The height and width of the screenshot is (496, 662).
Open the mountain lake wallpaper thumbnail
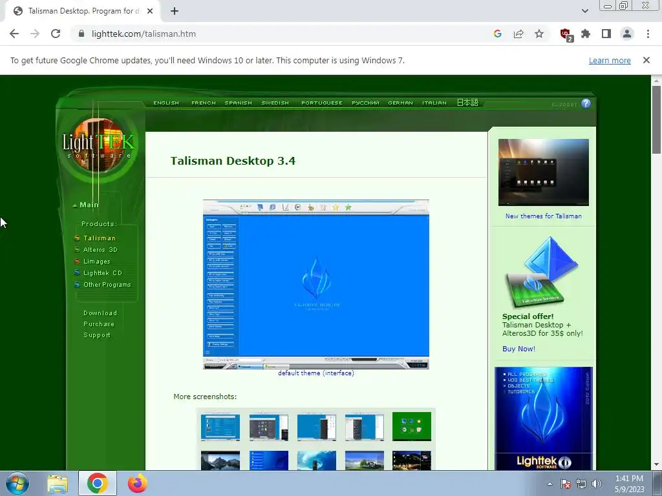(x=220, y=460)
